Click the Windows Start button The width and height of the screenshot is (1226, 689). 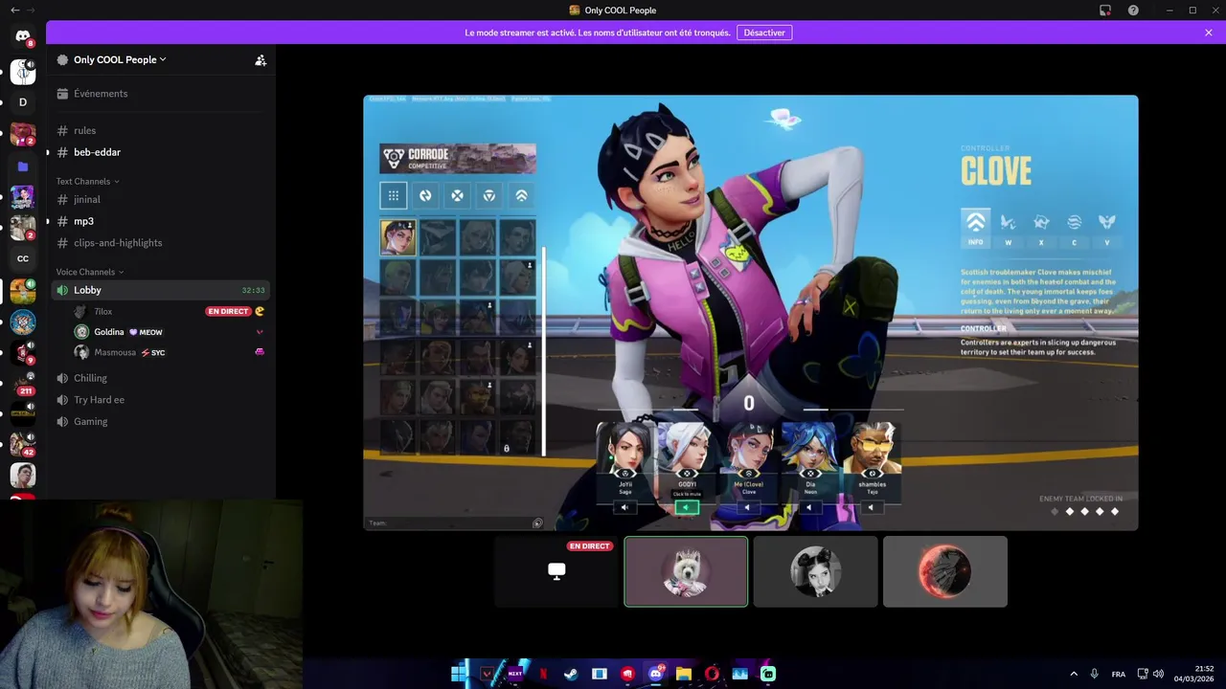coord(459,674)
